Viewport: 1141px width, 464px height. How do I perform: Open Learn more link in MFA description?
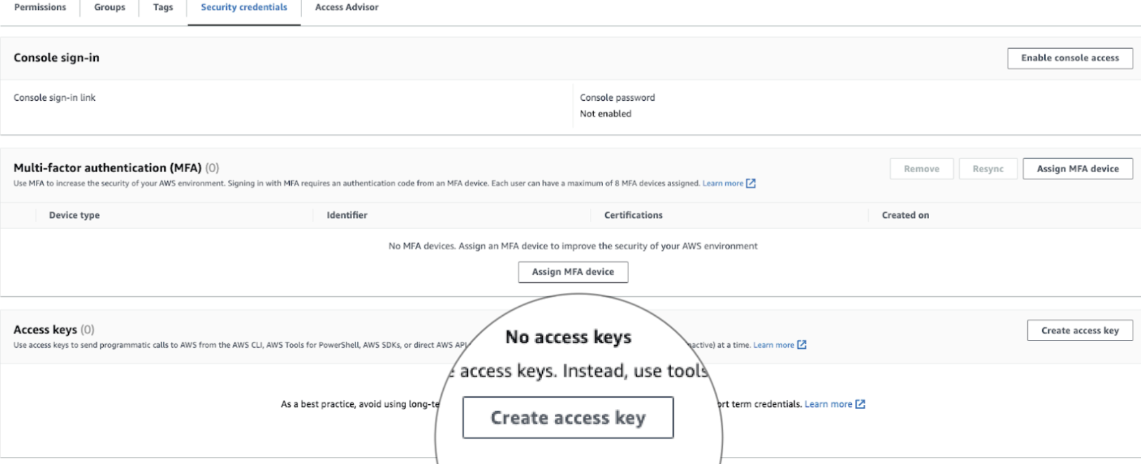pyautogui.click(x=723, y=183)
